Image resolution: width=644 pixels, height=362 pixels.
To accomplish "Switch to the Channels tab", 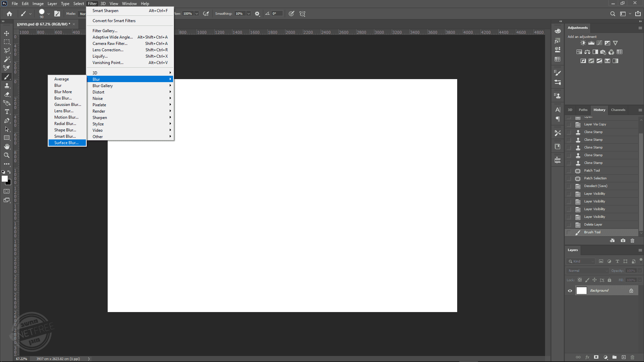I will click(x=618, y=110).
